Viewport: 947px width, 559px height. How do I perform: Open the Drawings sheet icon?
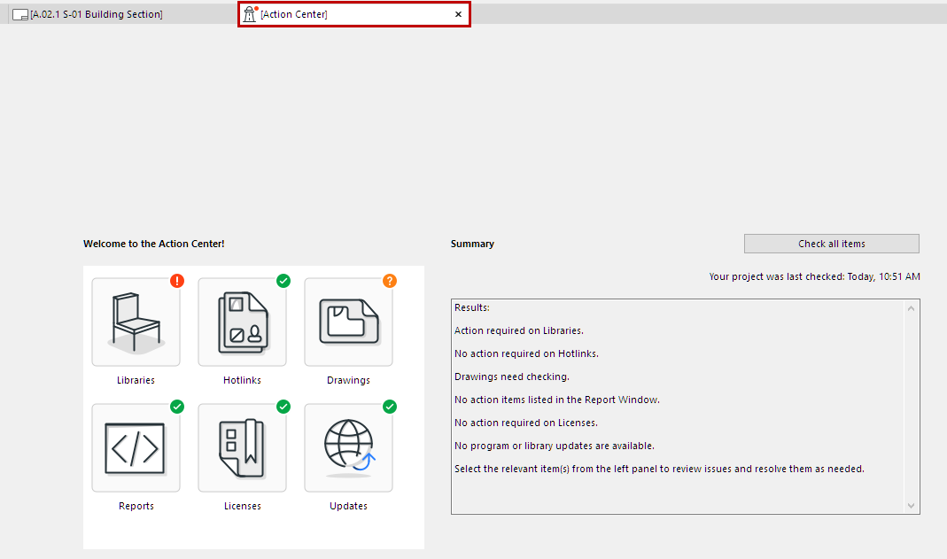pos(348,322)
